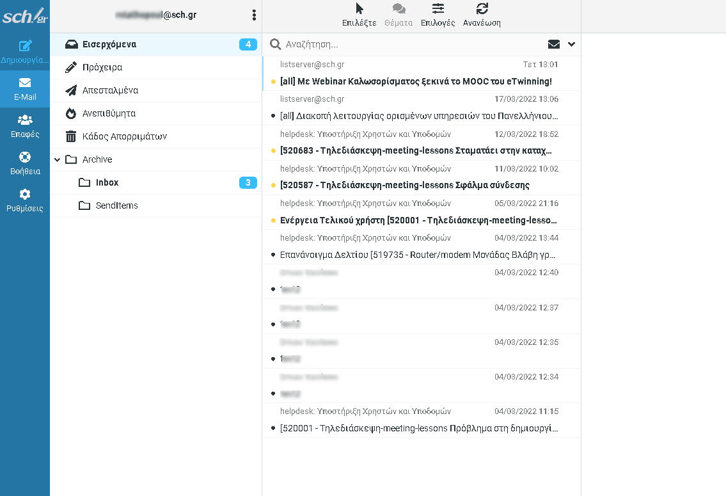Open Επαφές contacts icon
Screen dimensions: 726x496
click(x=24, y=125)
